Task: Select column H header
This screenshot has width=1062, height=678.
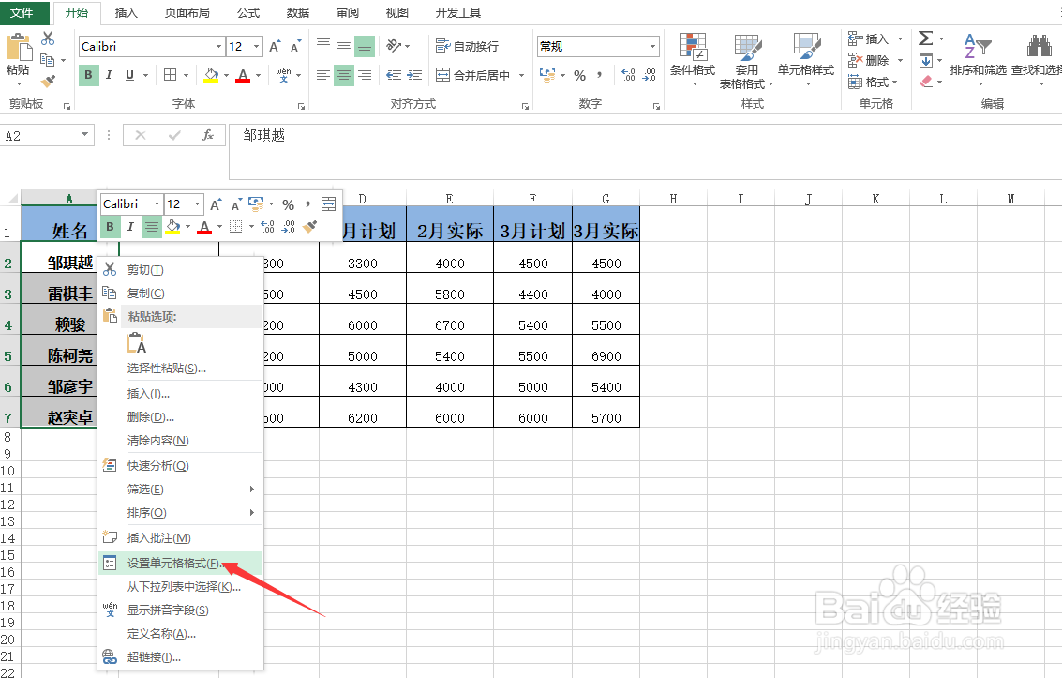Action: click(673, 199)
